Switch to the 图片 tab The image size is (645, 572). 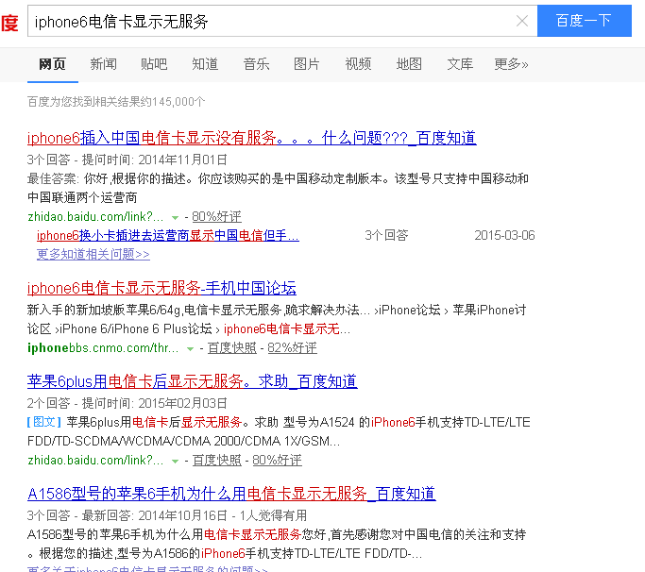pos(307,64)
